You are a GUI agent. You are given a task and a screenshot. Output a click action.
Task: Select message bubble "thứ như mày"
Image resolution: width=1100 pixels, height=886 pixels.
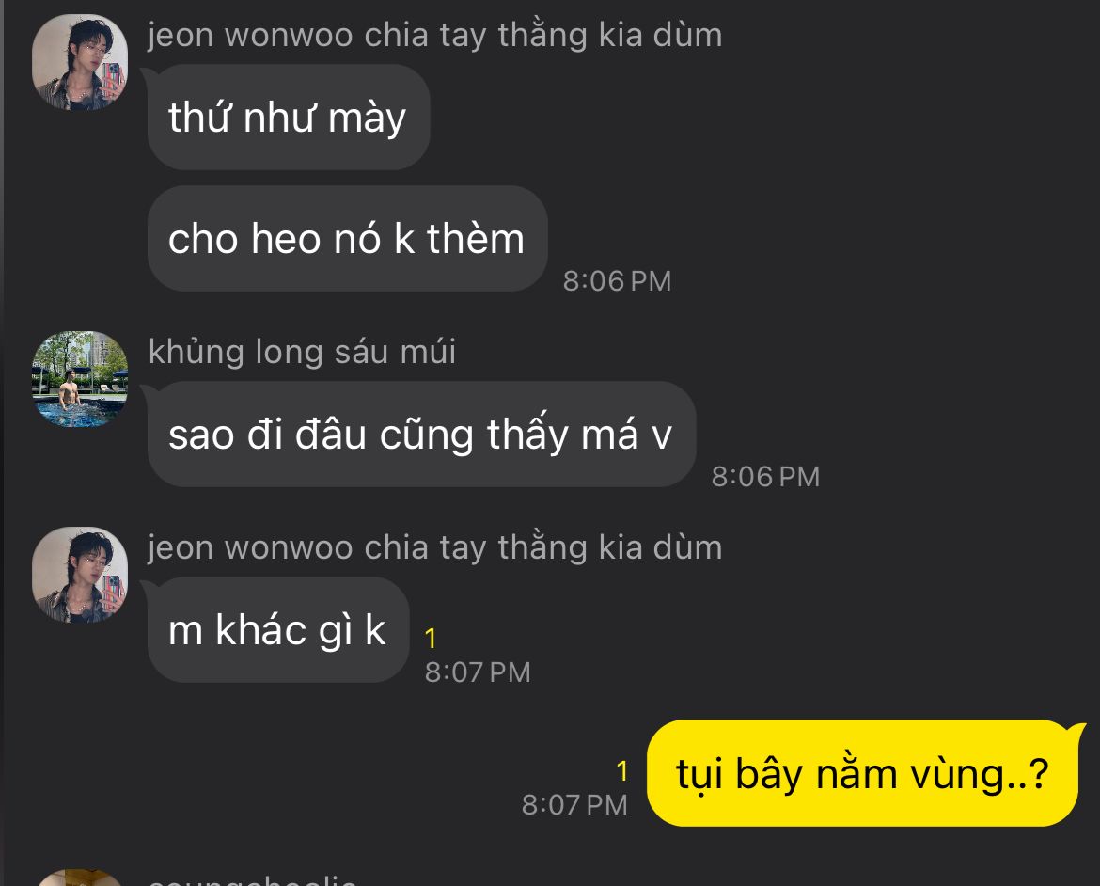pos(289,118)
